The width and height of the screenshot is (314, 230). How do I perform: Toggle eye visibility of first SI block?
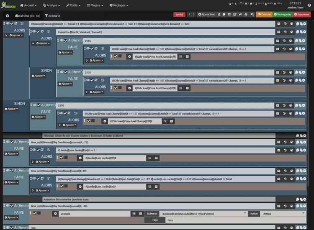click(x=7, y=23)
